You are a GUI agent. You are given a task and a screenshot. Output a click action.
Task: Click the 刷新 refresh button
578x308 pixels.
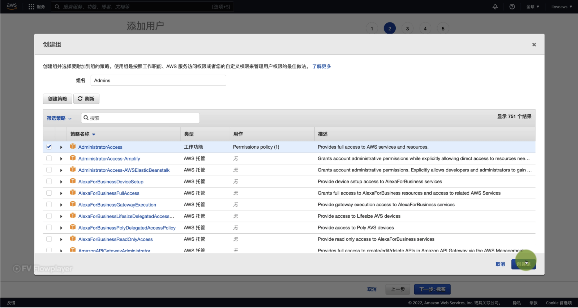tap(86, 99)
